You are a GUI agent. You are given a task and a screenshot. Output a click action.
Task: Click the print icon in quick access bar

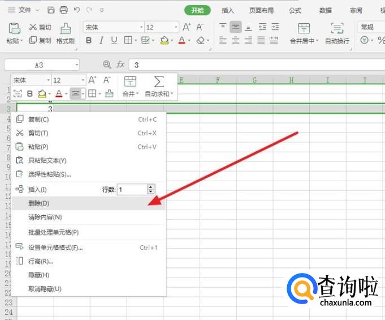click(63, 10)
